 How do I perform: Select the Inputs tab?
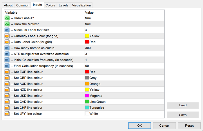click(x=37, y=5)
